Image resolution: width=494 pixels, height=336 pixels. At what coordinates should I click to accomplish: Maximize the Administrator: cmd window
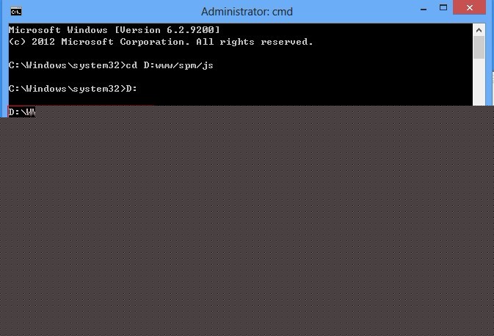coord(443,7)
